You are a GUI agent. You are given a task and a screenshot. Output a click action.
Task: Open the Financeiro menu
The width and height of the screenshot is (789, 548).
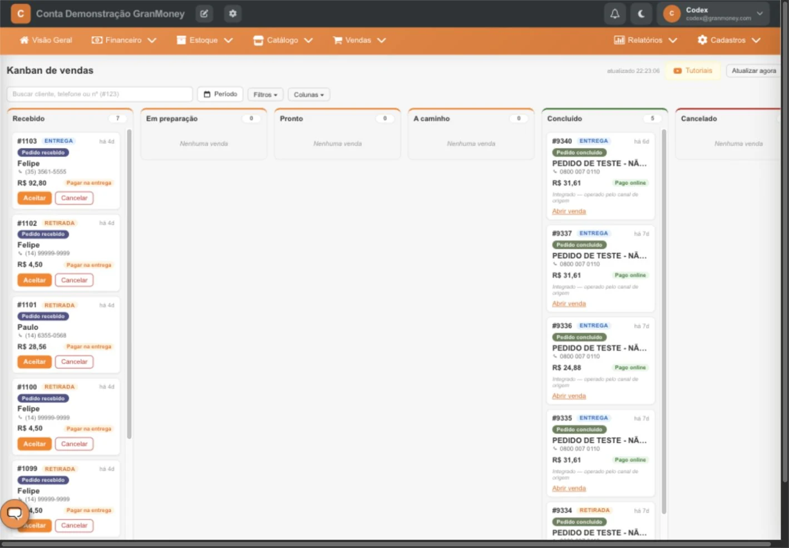click(124, 40)
